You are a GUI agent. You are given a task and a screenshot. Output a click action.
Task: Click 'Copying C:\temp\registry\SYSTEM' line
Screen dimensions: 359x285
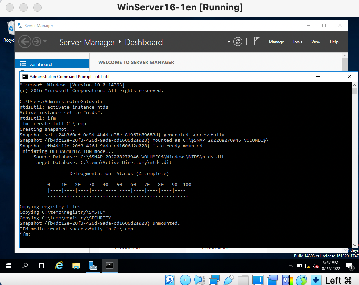[63, 212]
